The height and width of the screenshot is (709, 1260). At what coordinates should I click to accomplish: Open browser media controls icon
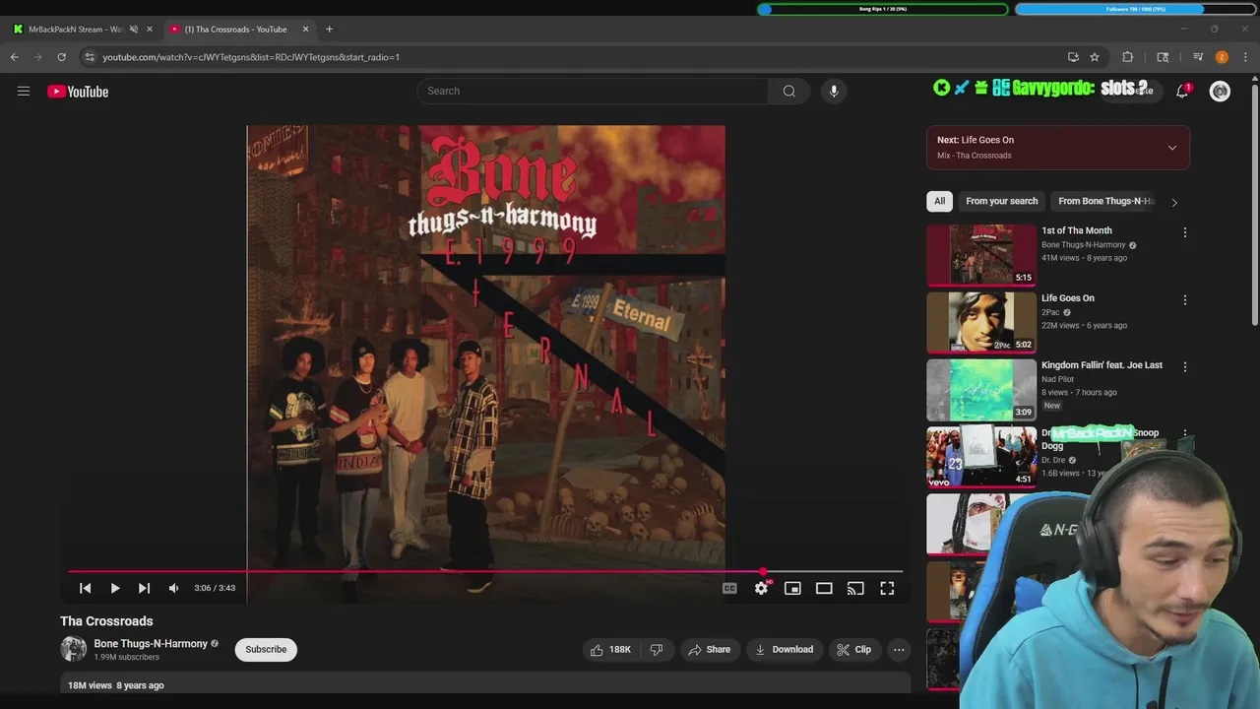click(x=1198, y=57)
